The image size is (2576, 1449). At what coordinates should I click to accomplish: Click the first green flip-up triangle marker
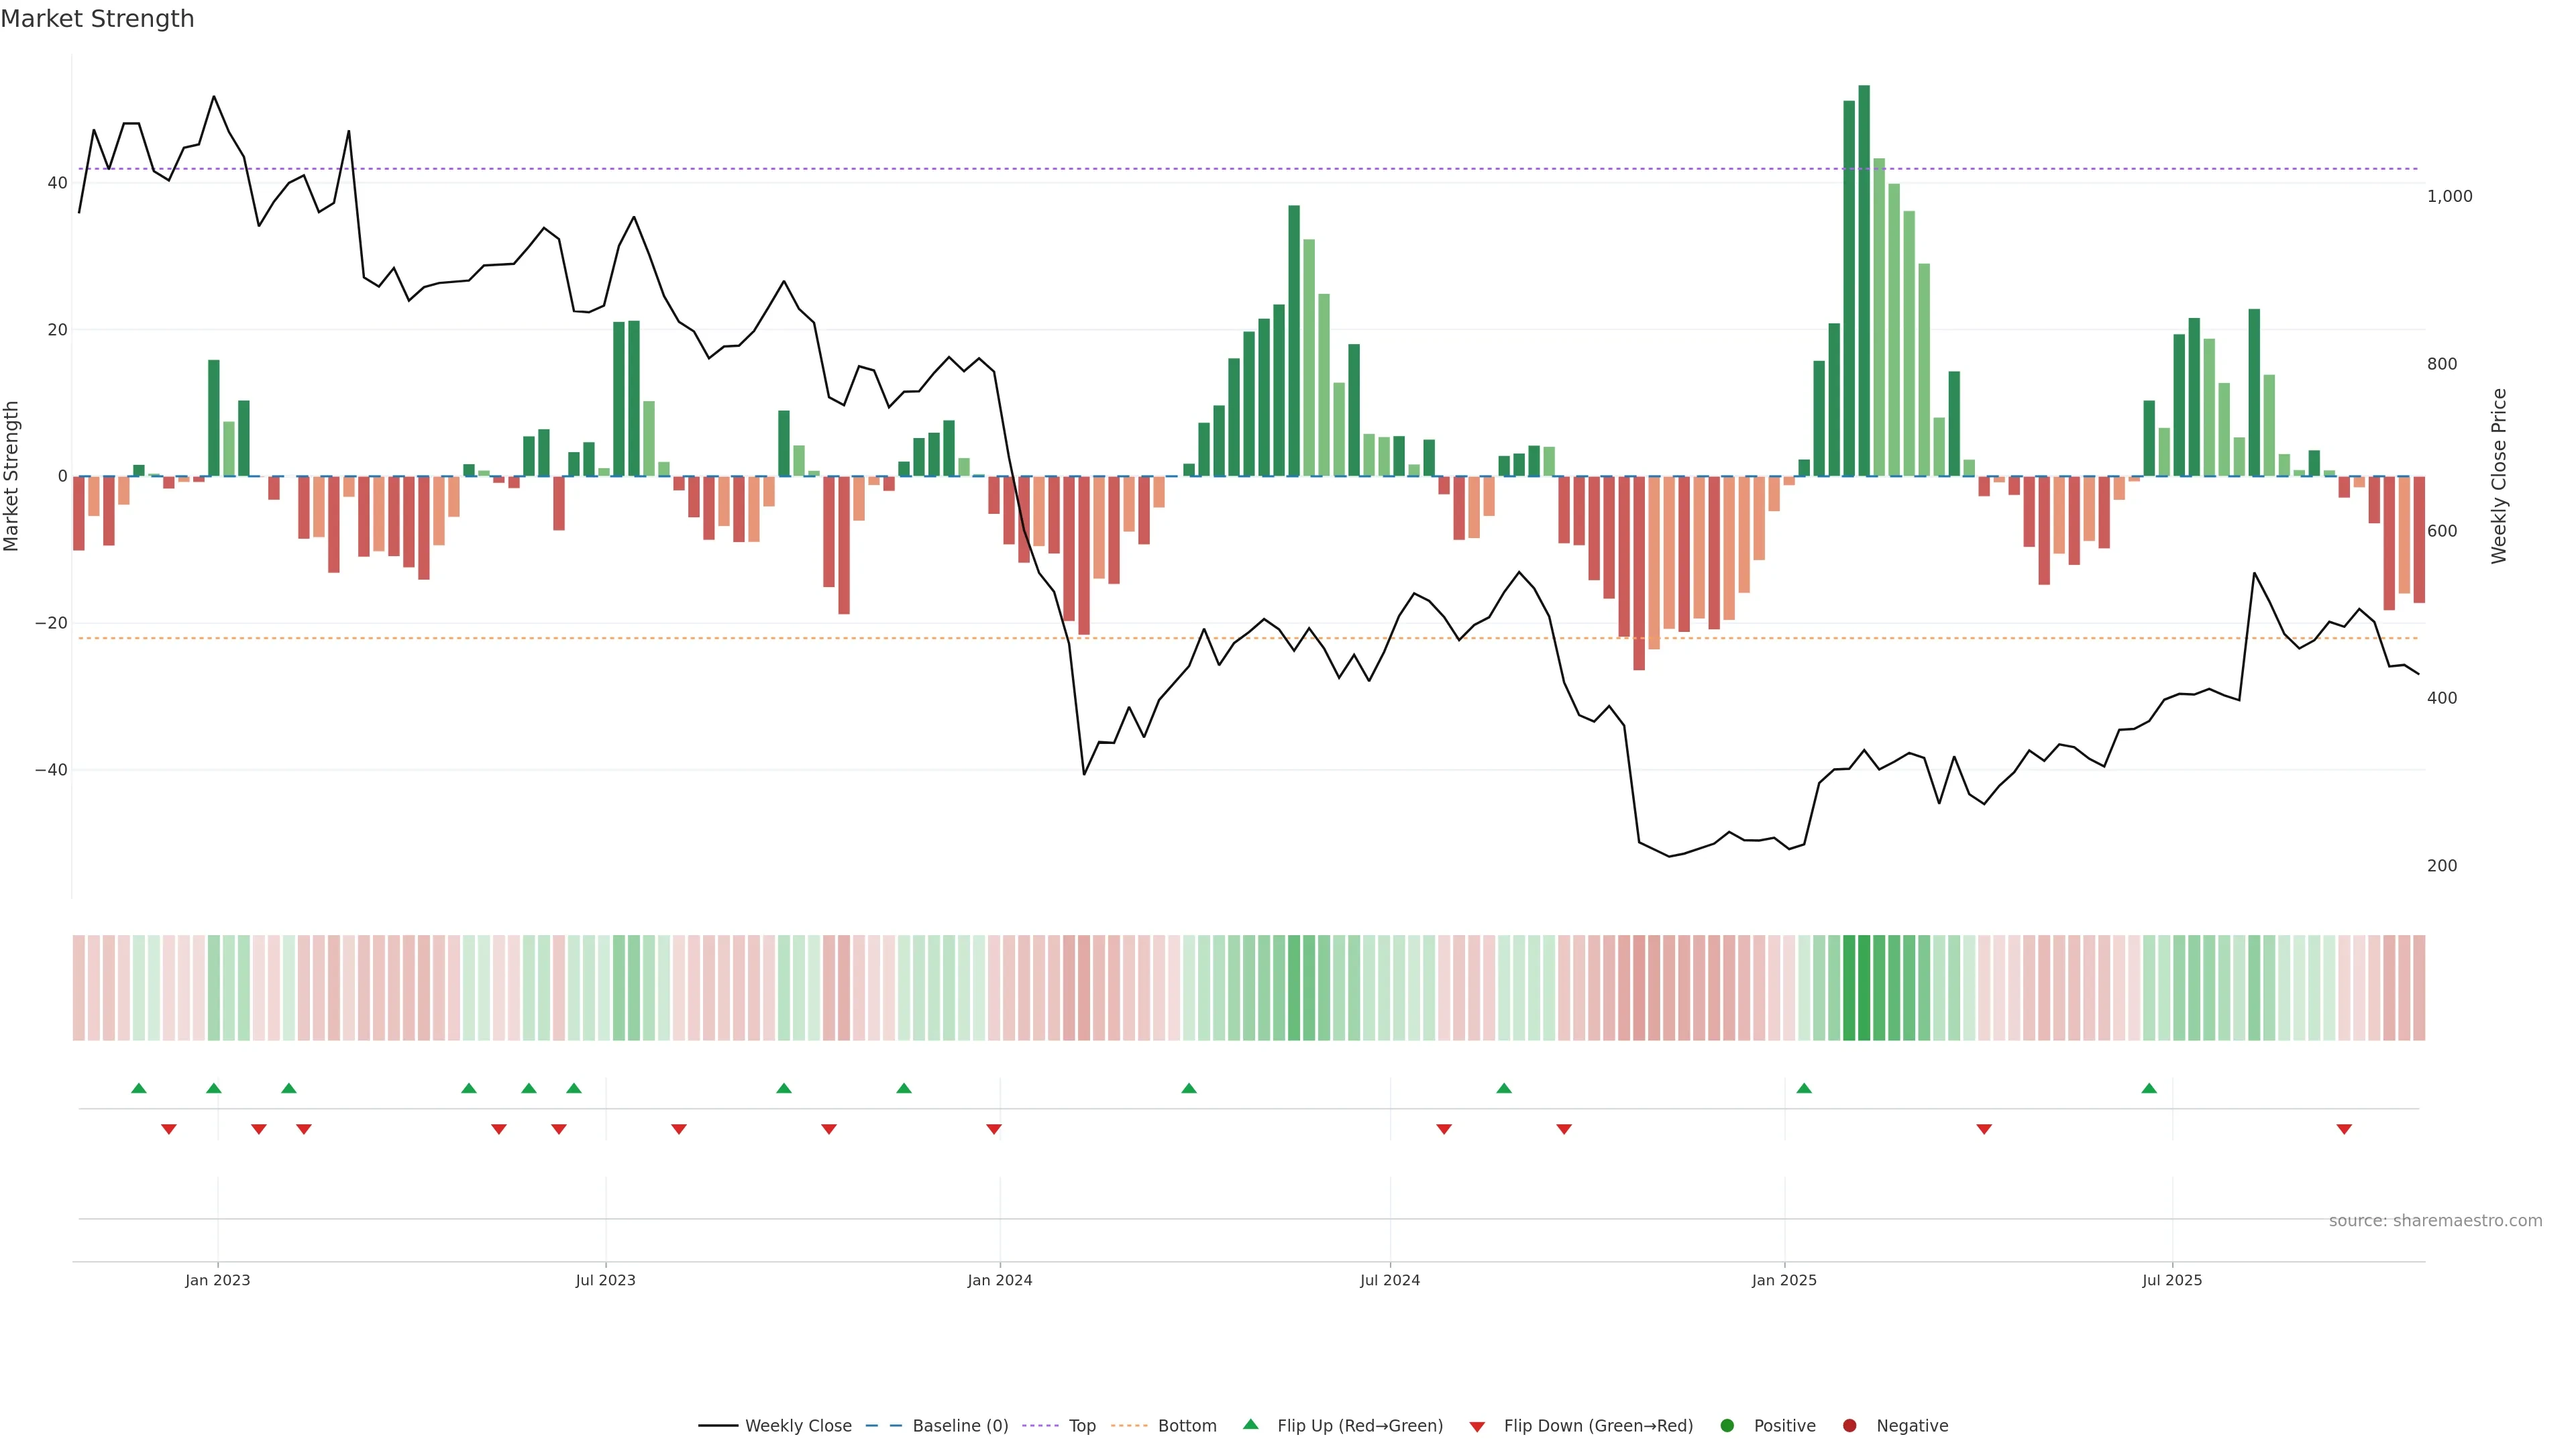(139, 1088)
